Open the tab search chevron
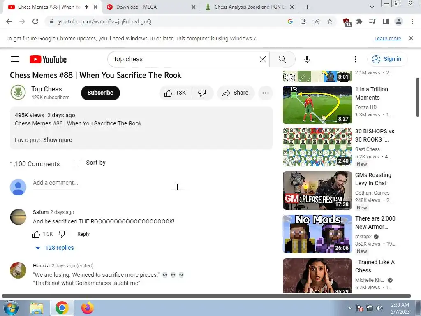The image size is (421, 316). pos(372,7)
